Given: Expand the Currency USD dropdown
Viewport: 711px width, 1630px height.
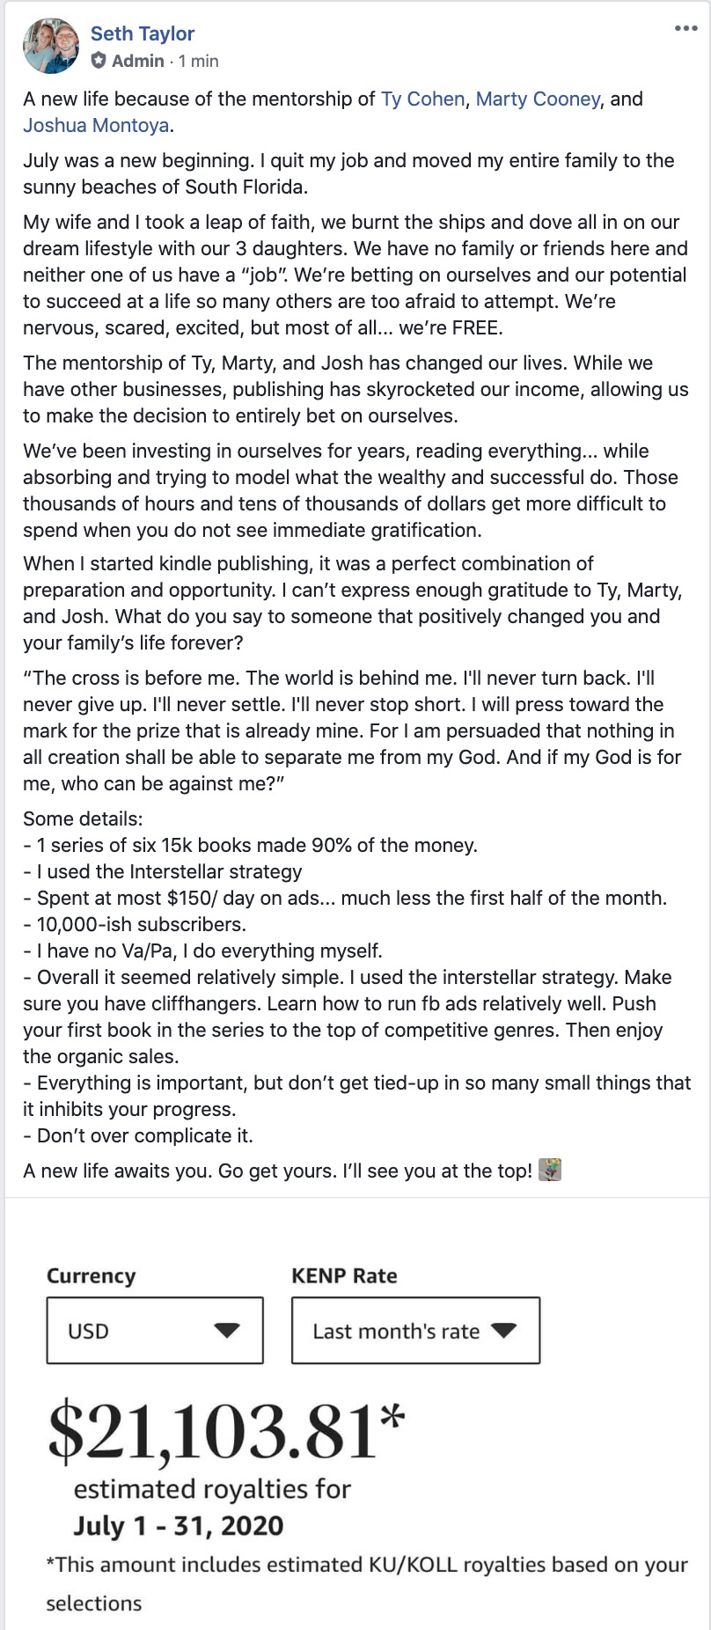Looking at the screenshot, I should pyautogui.click(x=155, y=1330).
